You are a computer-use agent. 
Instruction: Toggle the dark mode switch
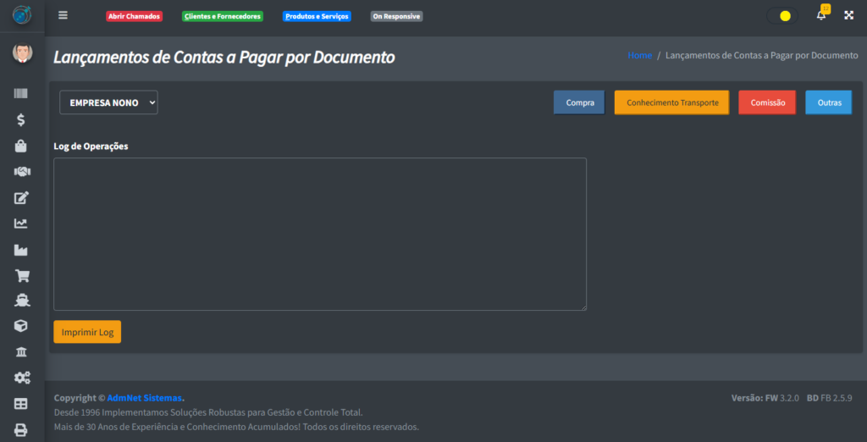pyautogui.click(x=782, y=16)
